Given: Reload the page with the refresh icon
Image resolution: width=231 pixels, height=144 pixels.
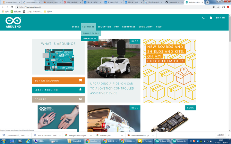Looking at the screenshot, I should (12, 7).
